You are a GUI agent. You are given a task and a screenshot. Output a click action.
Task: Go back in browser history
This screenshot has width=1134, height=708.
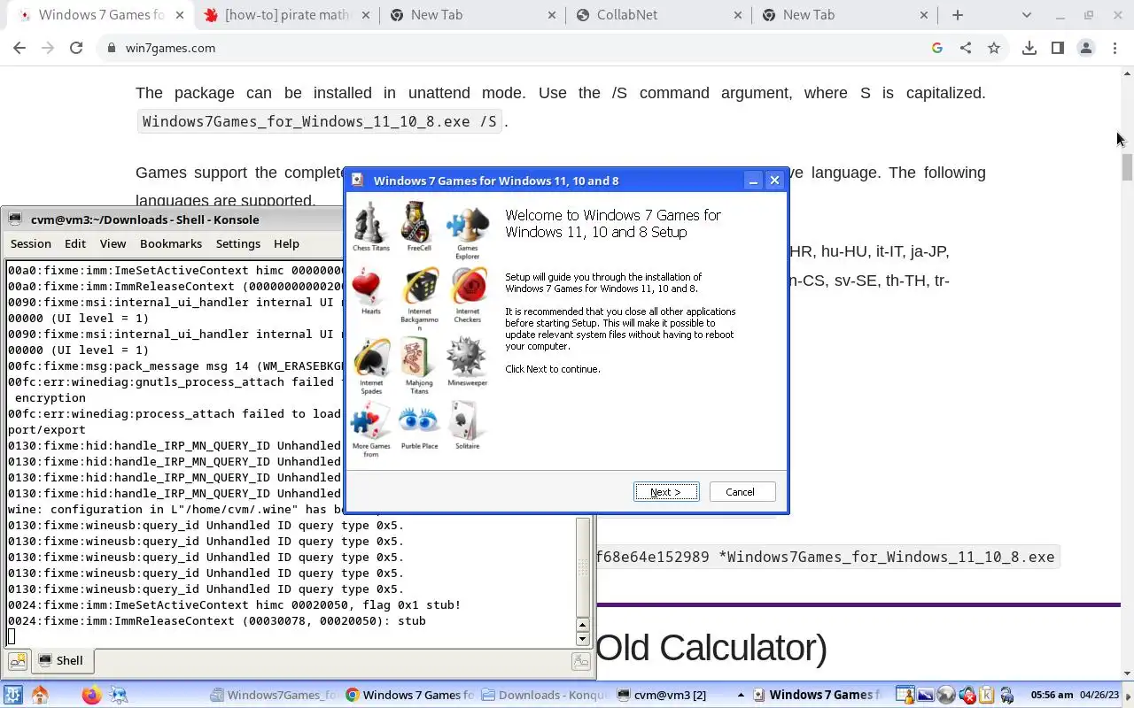pyautogui.click(x=19, y=48)
